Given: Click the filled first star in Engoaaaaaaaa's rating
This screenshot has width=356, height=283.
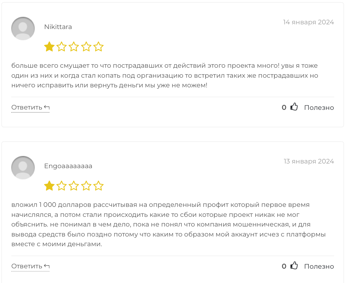Looking at the screenshot, I should 49,186.
